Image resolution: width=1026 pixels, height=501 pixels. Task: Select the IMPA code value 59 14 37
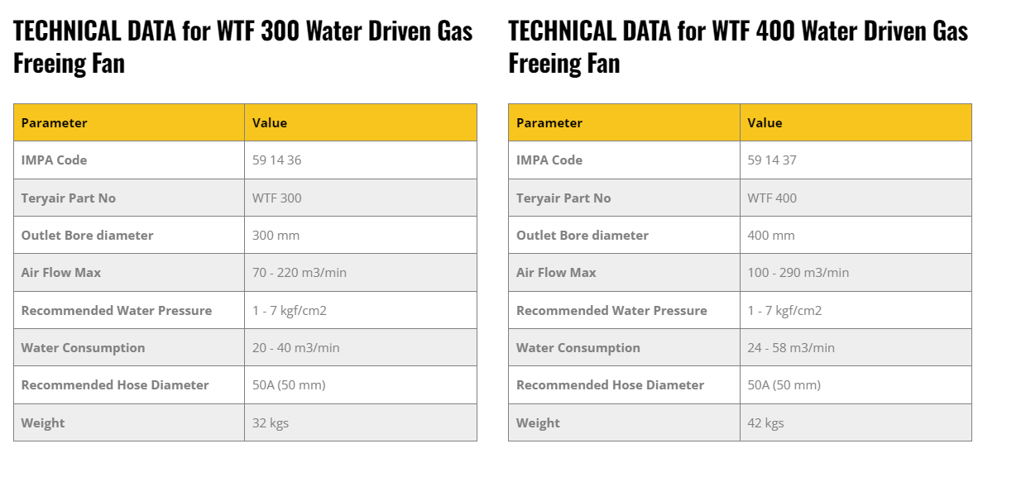coord(772,160)
